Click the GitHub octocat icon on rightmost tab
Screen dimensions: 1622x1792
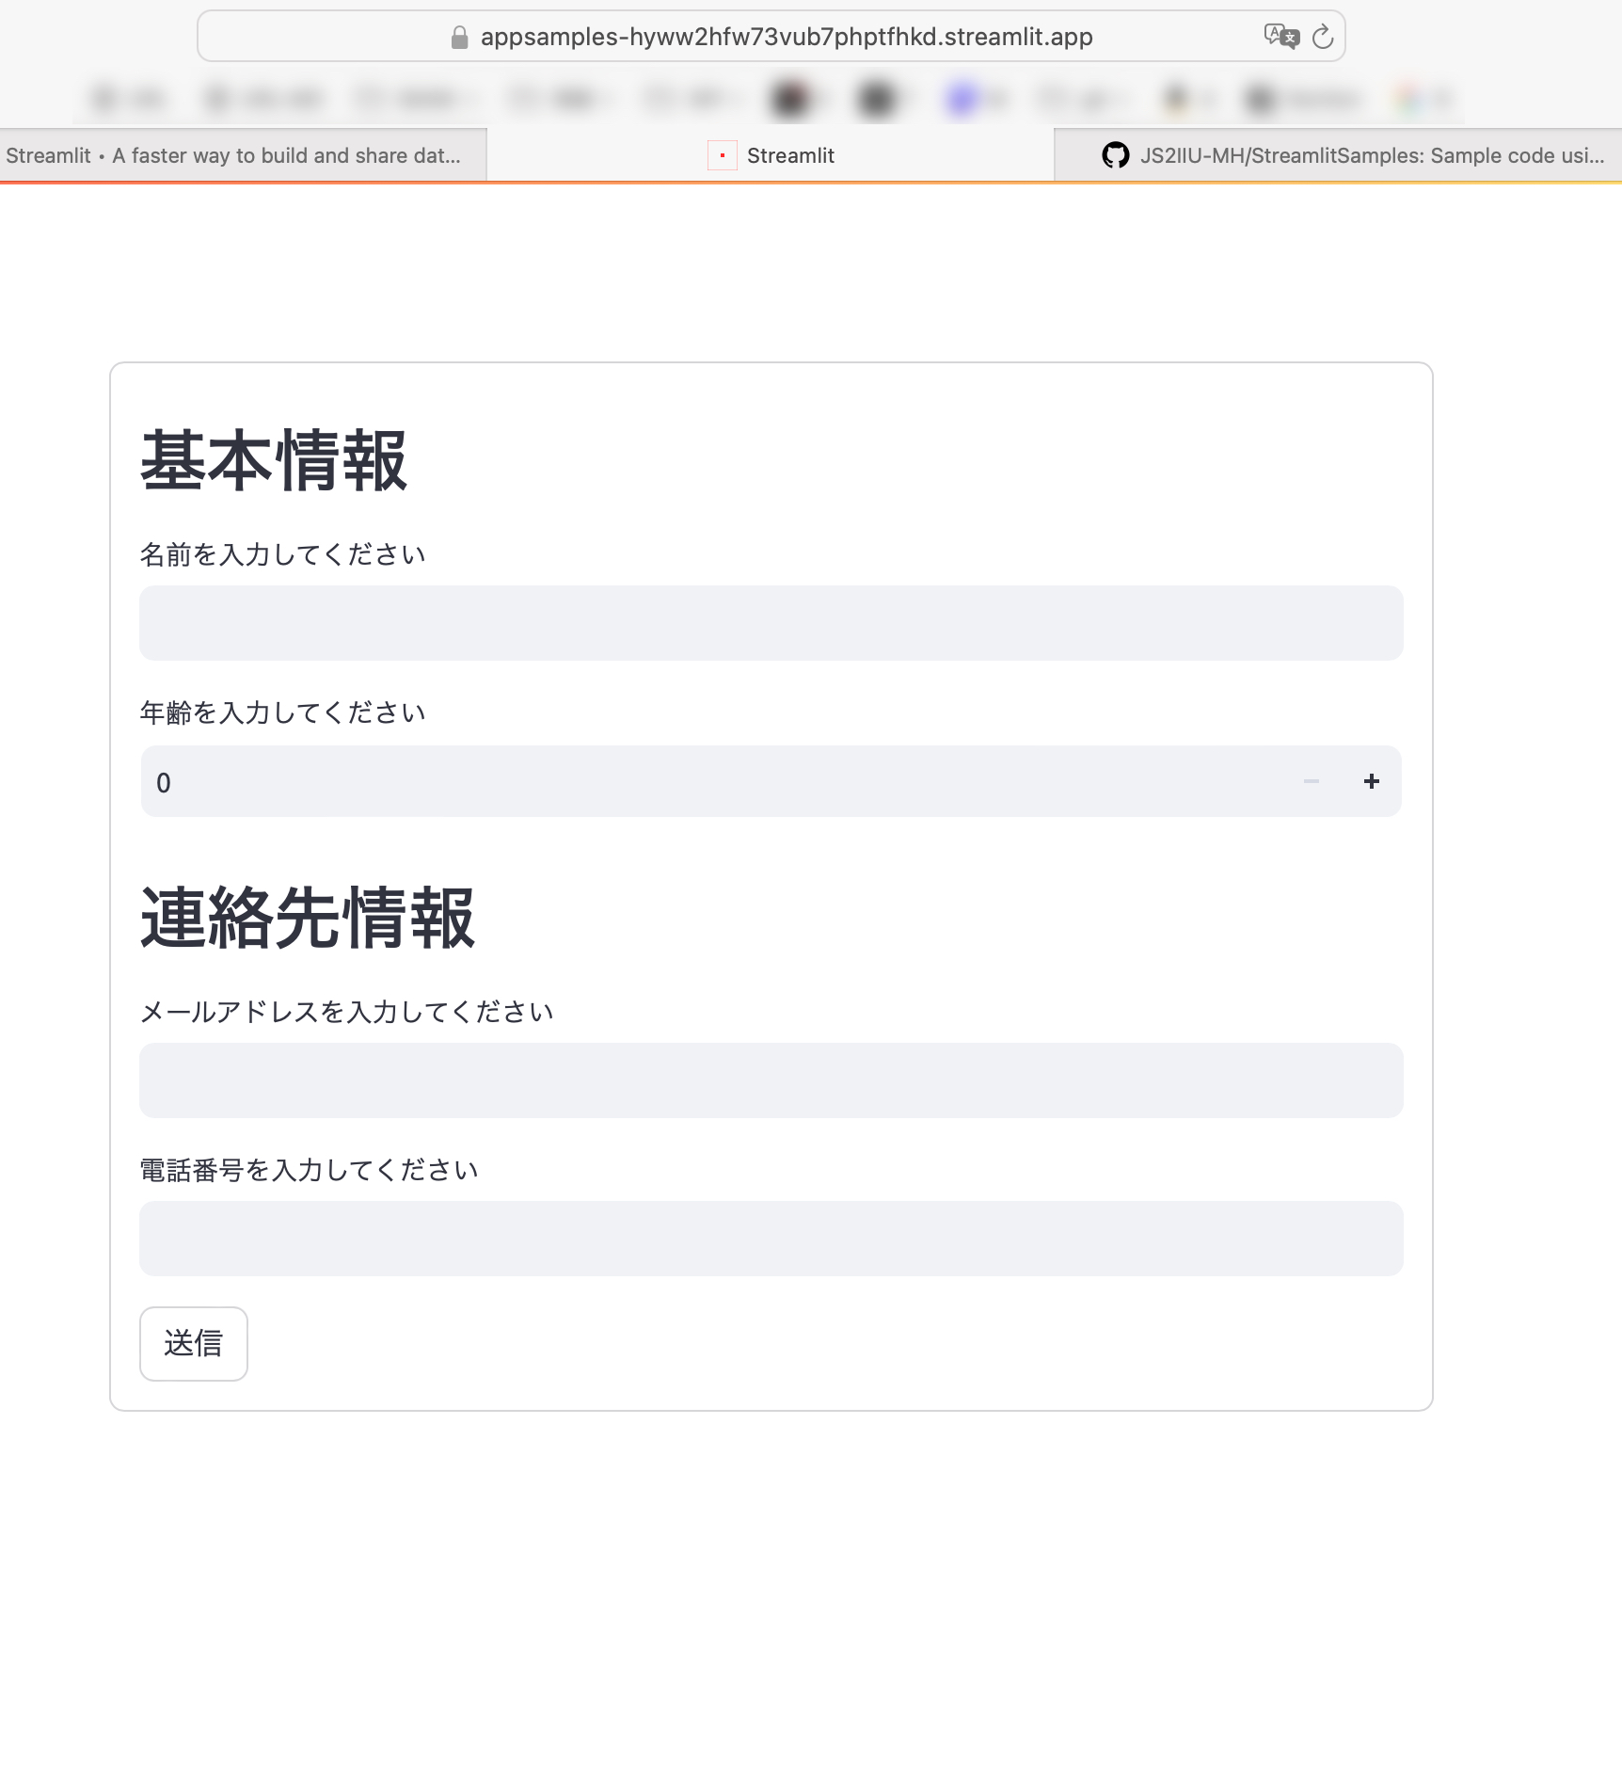pos(1117,155)
